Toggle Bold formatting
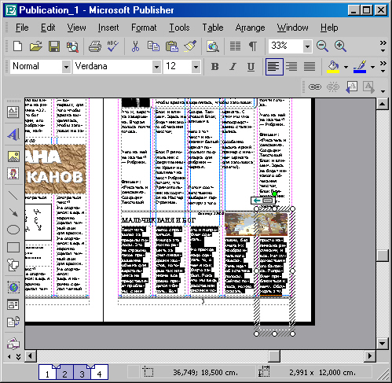 pos(215,67)
